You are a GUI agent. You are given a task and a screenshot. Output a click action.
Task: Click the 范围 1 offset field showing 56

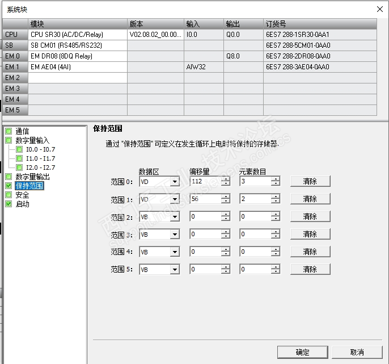205,199
